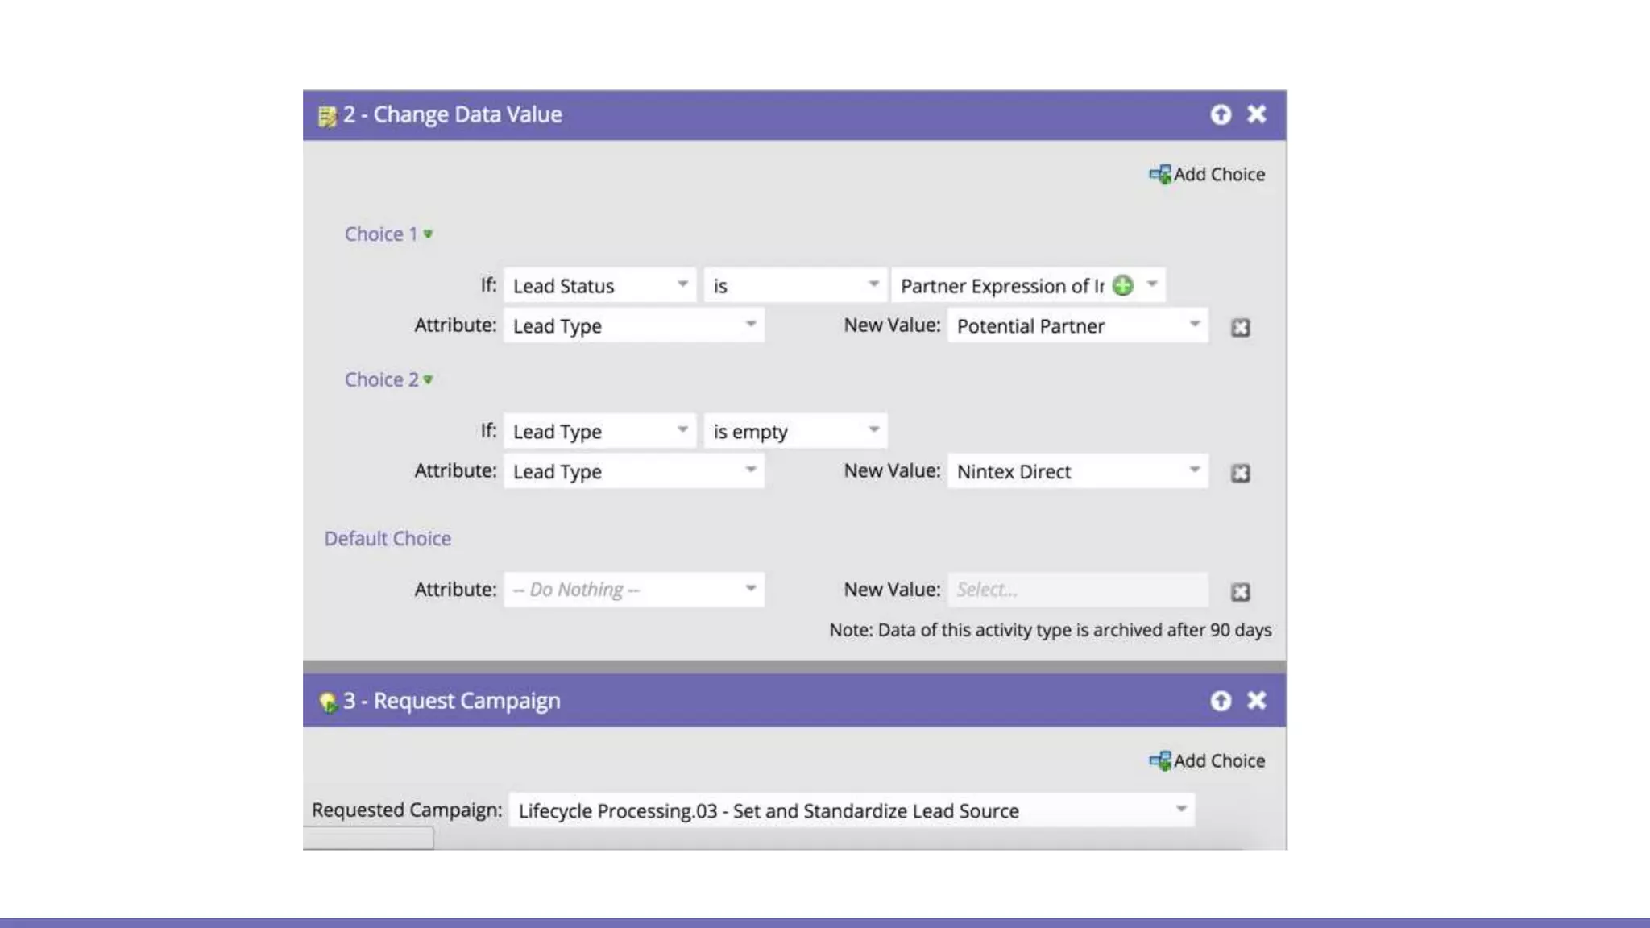This screenshot has width=1650, height=928.
Task: Click green plus icon next to Partner Expression
Action: click(1122, 285)
